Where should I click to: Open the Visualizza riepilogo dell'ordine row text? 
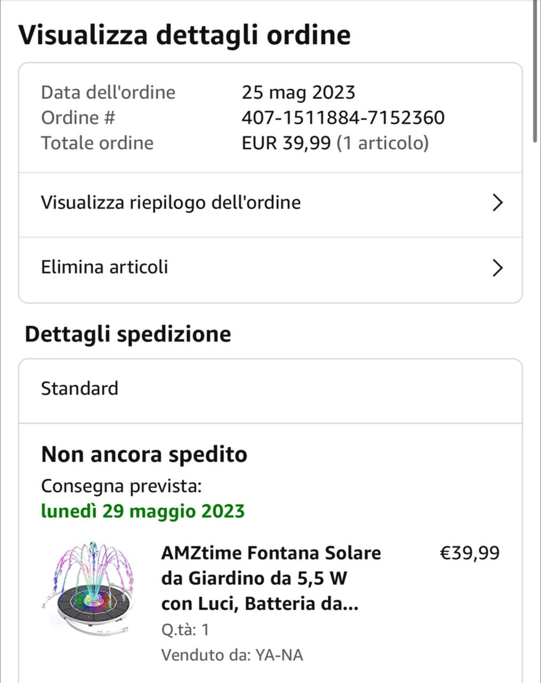tap(171, 203)
